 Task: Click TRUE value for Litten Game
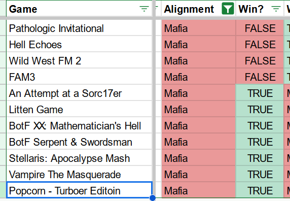click(260, 110)
